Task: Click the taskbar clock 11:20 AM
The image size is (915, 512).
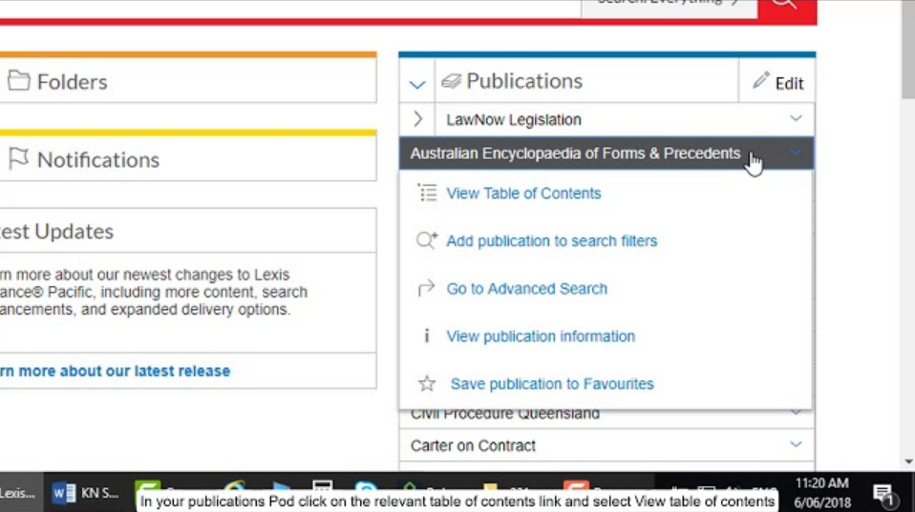Action: [x=822, y=482]
